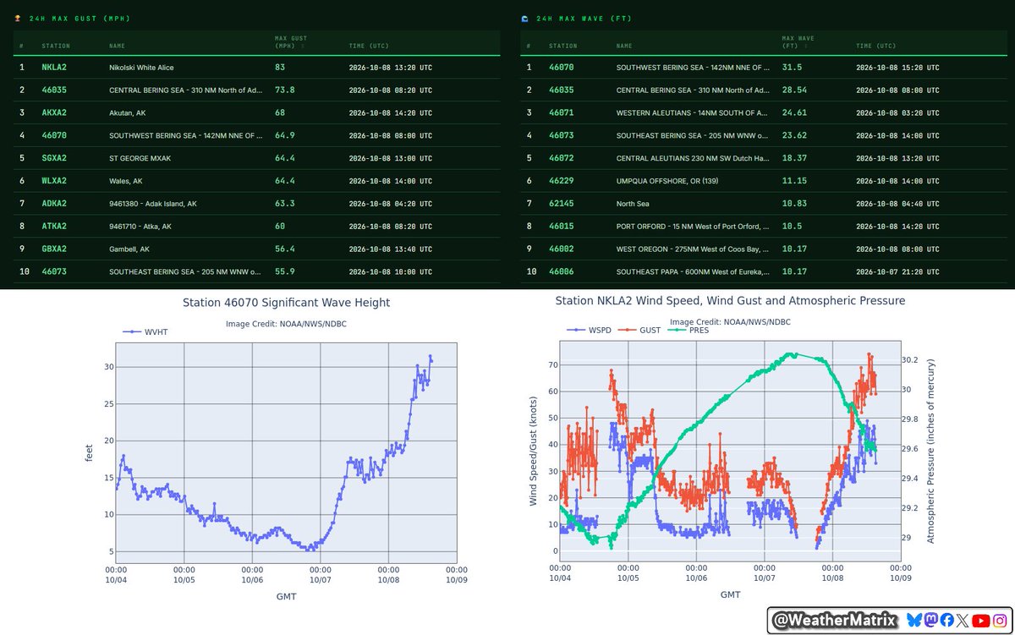Open station 46073 in the wave table
Screen dimensions: 1015x635
click(x=562, y=135)
